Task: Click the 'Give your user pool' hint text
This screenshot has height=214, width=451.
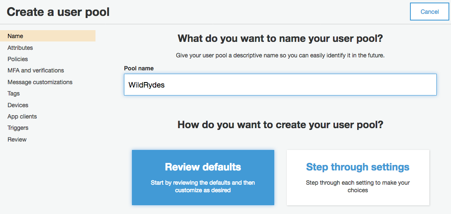Action: [x=281, y=55]
